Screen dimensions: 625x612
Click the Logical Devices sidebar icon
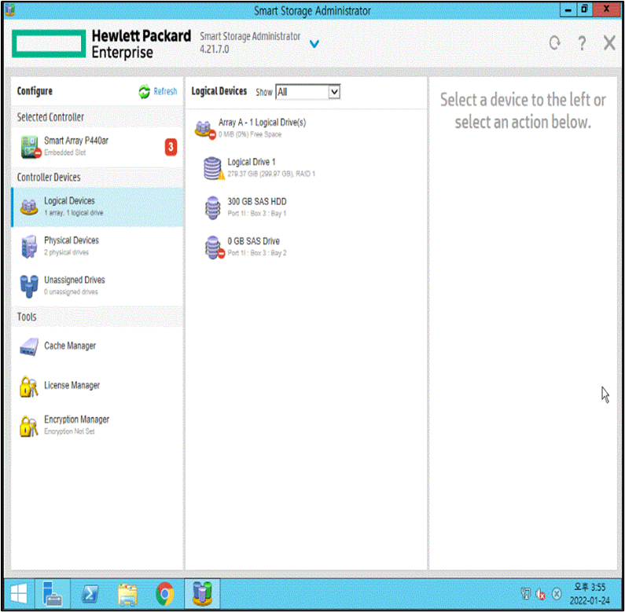(29, 207)
